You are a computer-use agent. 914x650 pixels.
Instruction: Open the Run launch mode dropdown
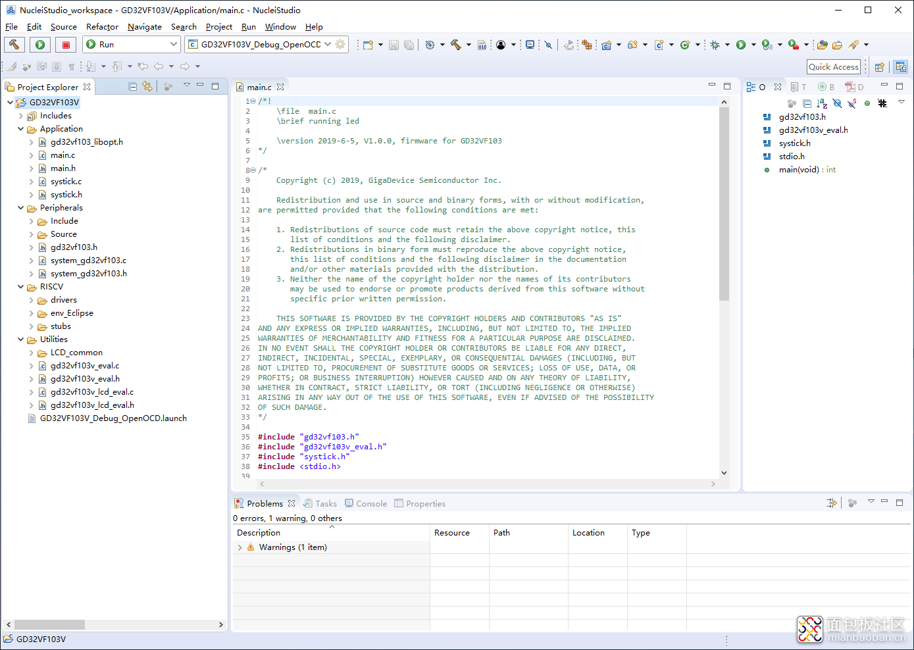click(174, 45)
